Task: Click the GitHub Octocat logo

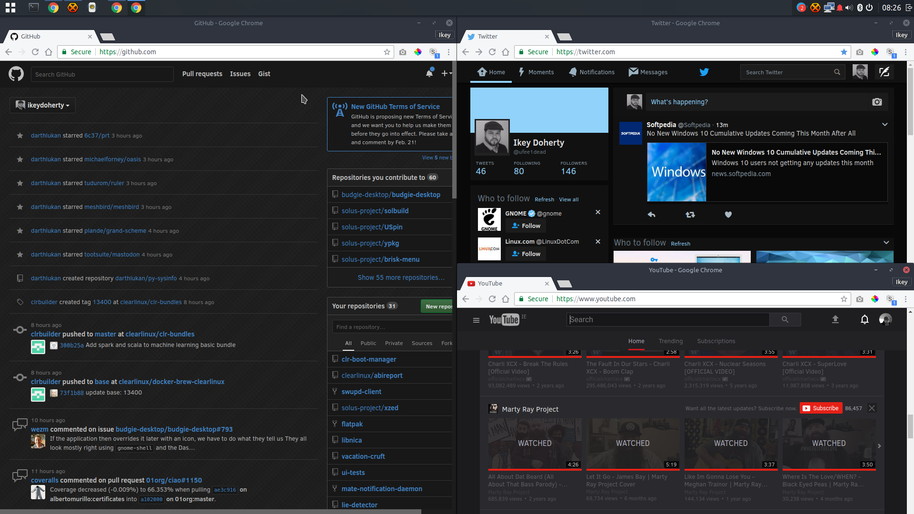Action: [16, 74]
